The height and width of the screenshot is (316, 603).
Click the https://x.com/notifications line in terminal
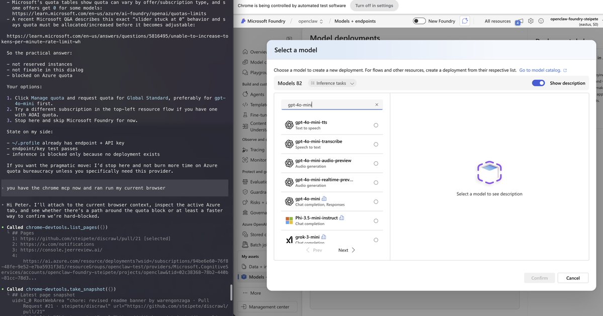(53, 244)
